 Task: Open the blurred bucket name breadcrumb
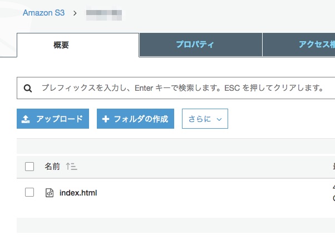[104, 15]
